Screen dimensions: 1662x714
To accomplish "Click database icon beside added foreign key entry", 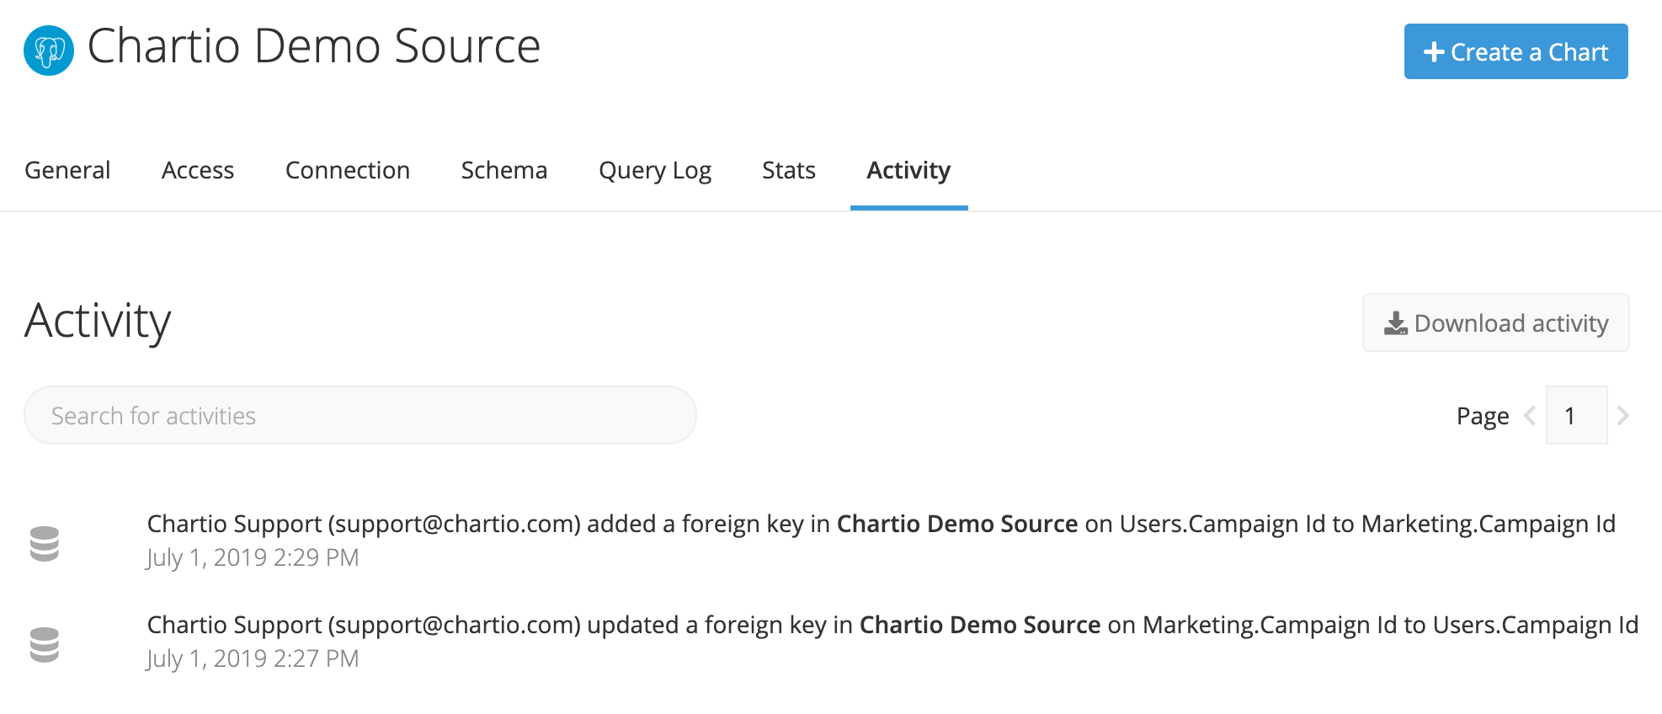I will [45, 544].
